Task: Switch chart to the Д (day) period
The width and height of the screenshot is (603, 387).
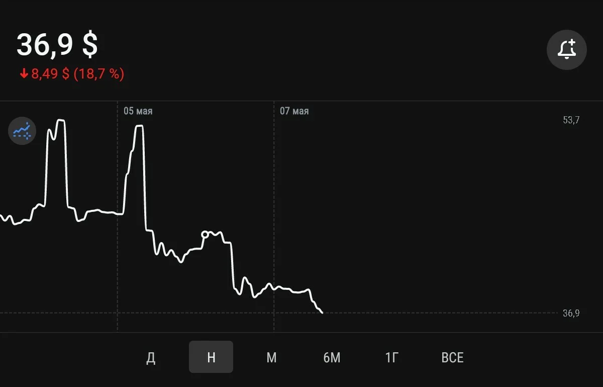Action: click(151, 357)
